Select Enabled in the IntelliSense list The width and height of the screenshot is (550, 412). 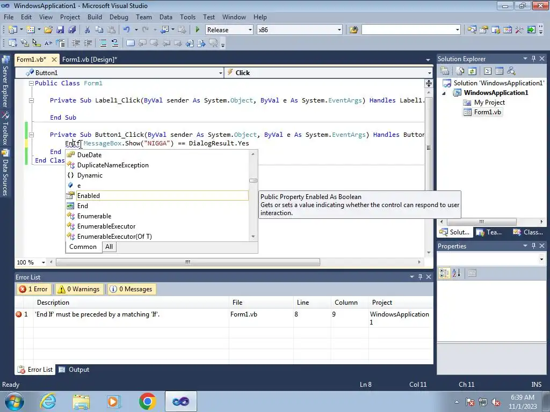tap(157, 196)
